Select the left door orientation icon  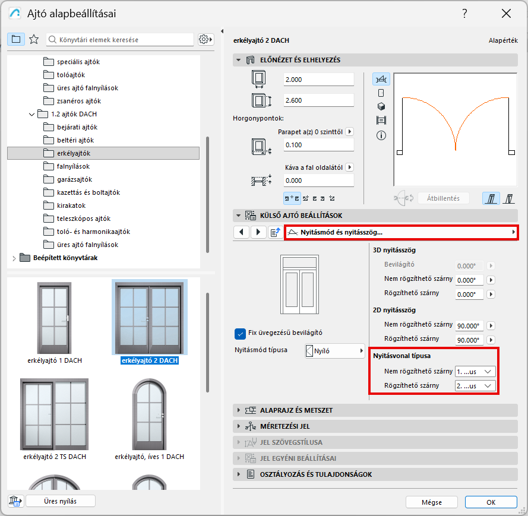coord(491,198)
